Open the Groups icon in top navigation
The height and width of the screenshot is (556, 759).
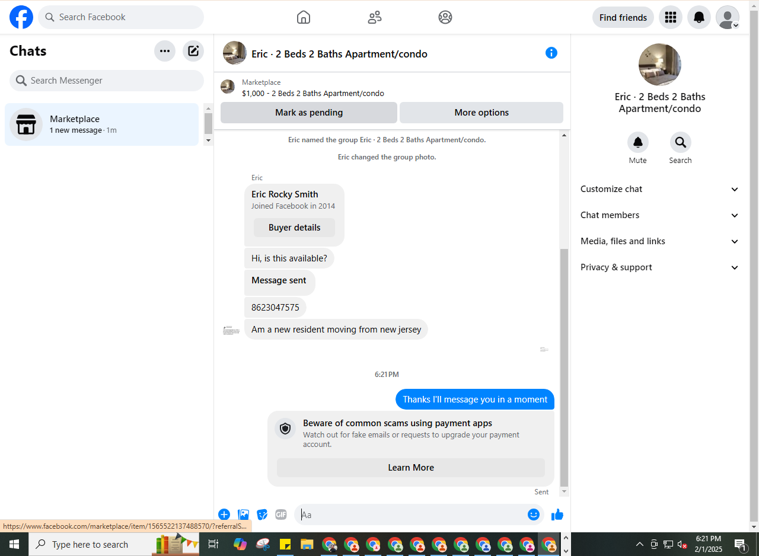[445, 17]
